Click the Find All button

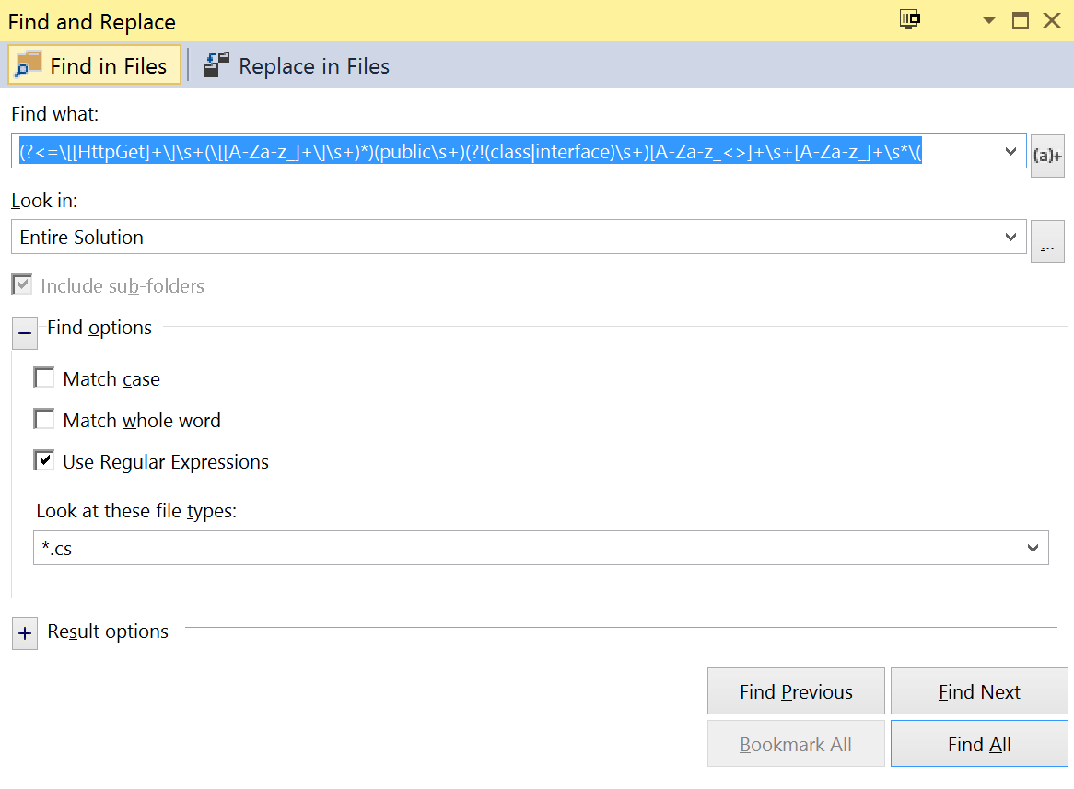coord(979,744)
